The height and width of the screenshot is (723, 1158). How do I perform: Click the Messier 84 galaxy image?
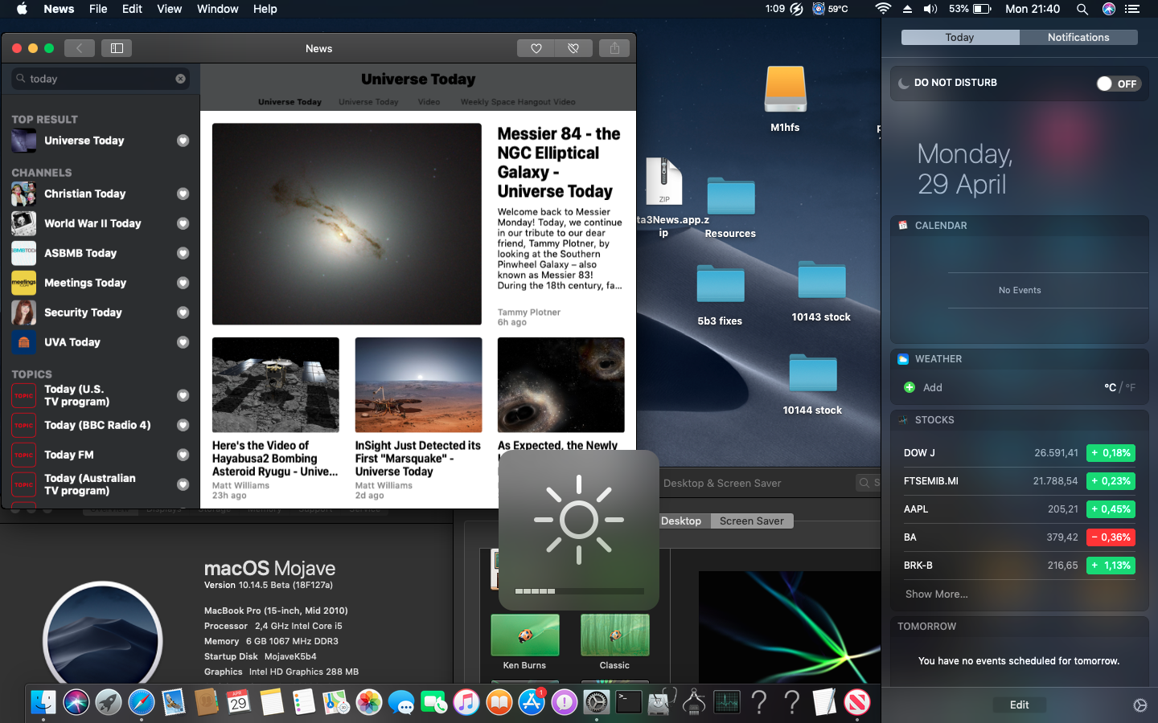pyautogui.click(x=347, y=224)
